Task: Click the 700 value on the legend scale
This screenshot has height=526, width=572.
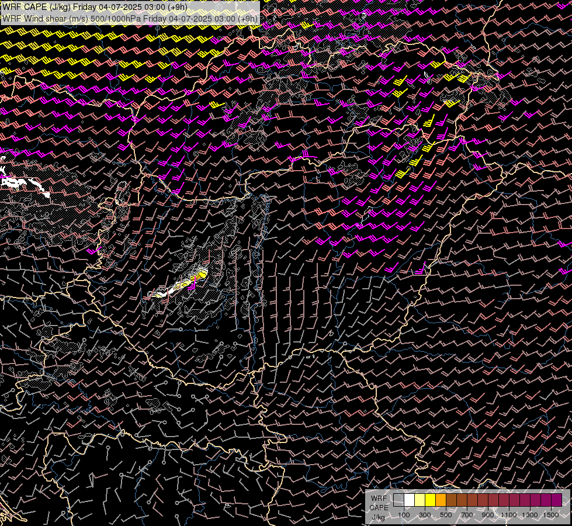Action: [x=467, y=515]
